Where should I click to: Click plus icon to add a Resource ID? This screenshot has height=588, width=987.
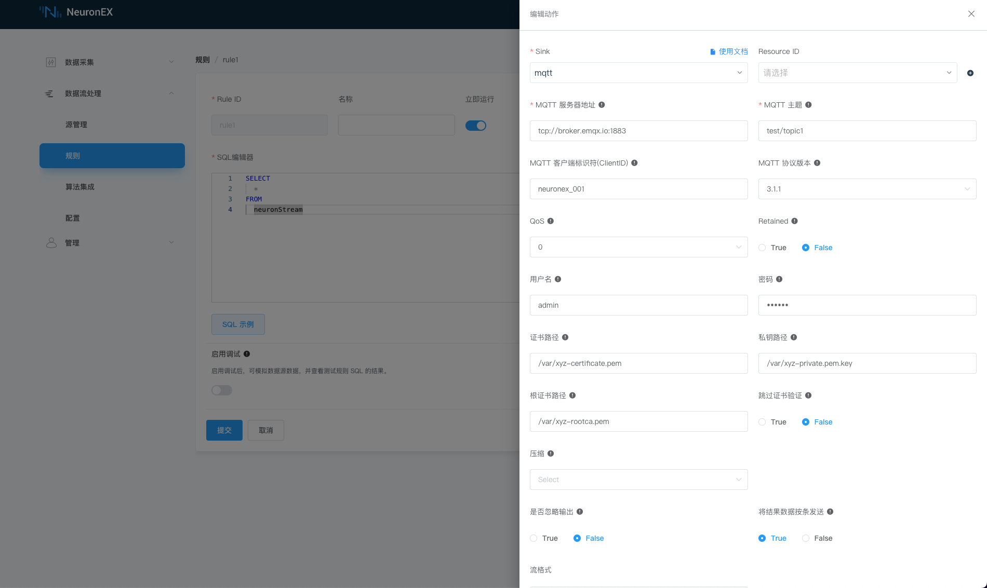[970, 73]
